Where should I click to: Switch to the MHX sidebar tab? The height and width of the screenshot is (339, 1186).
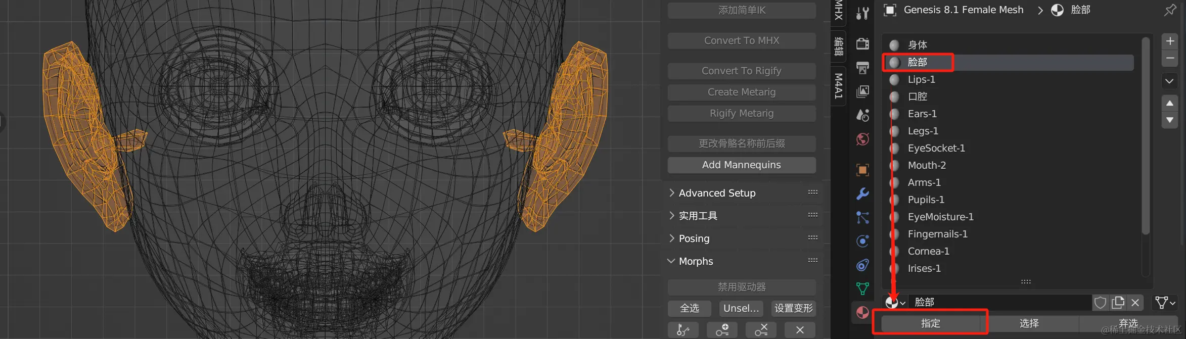click(839, 10)
